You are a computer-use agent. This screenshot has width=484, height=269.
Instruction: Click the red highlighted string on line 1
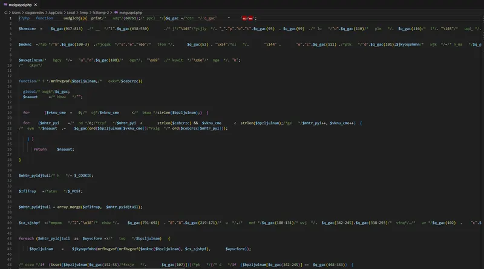[x=247, y=19]
